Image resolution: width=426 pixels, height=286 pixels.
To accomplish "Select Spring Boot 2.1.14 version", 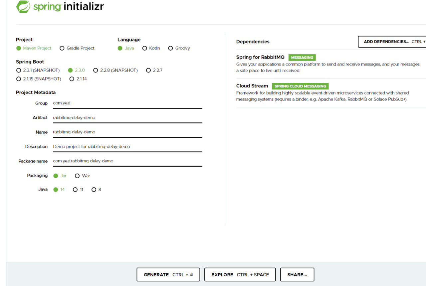I will point(72,79).
